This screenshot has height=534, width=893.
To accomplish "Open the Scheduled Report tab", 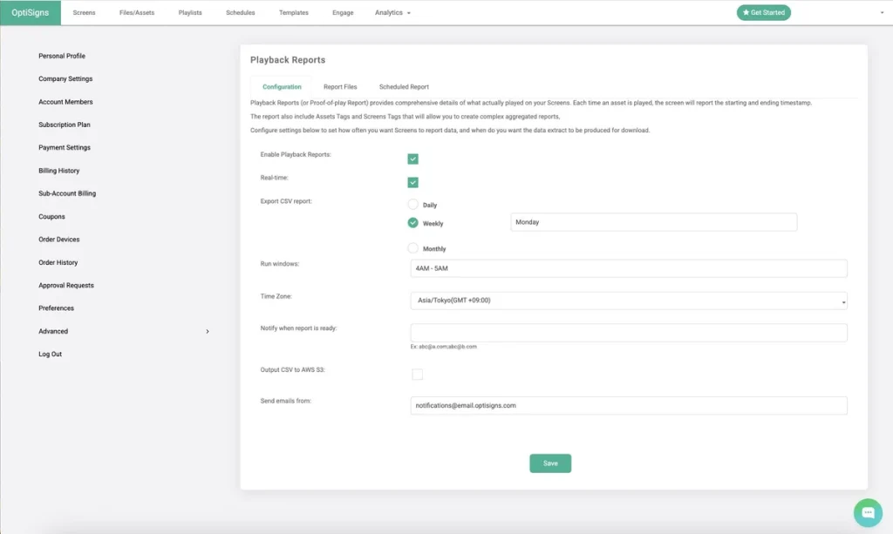I will (x=404, y=87).
